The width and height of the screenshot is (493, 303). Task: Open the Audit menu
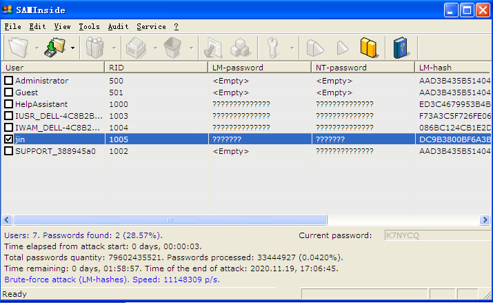pyautogui.click(x=118, y=27)
